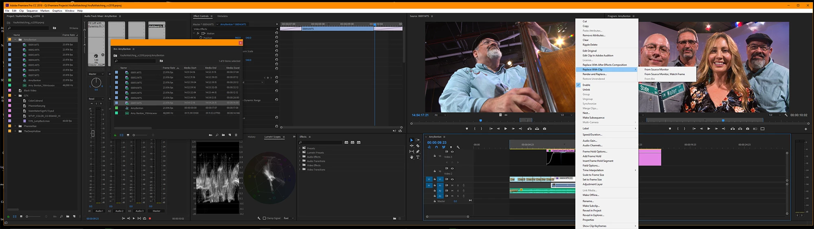814x229 pixels.
Task: Play the Source monitor clip
Action: (x=505, y=129)
